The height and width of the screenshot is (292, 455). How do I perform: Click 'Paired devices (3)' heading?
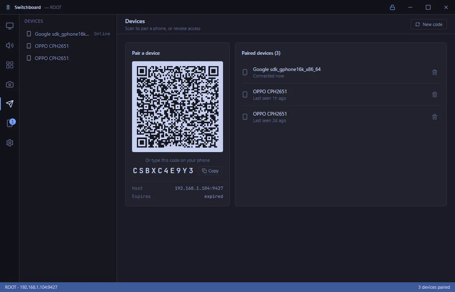[x=261, y=53]
